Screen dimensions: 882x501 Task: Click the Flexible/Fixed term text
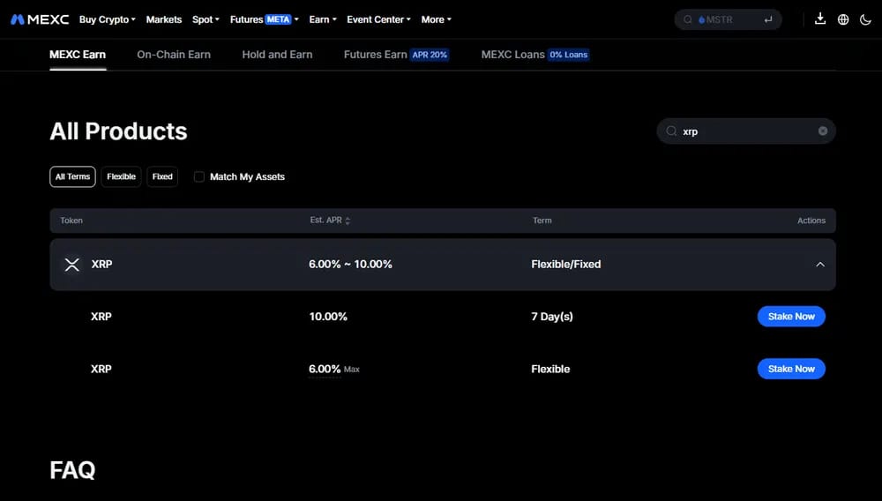(566, 265)
